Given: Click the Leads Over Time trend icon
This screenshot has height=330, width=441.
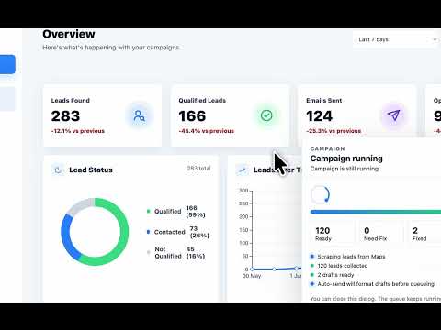Looking at the screenshot, I should 243,170.
